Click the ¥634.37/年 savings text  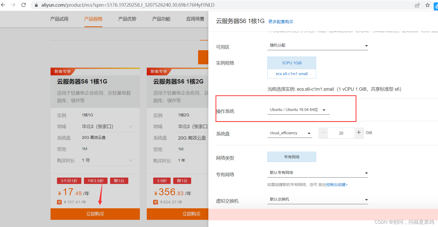[171, 202]
